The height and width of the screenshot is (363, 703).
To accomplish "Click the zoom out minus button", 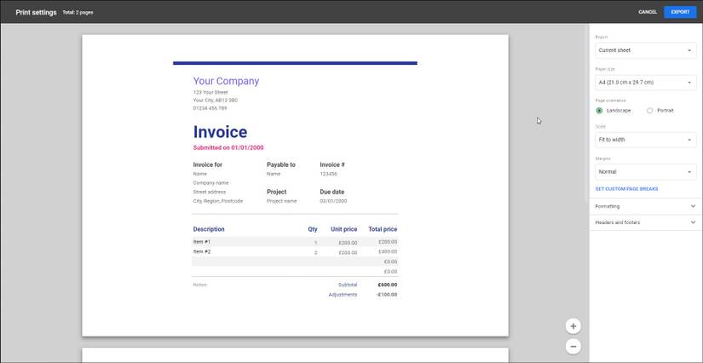I will [573, 347].
